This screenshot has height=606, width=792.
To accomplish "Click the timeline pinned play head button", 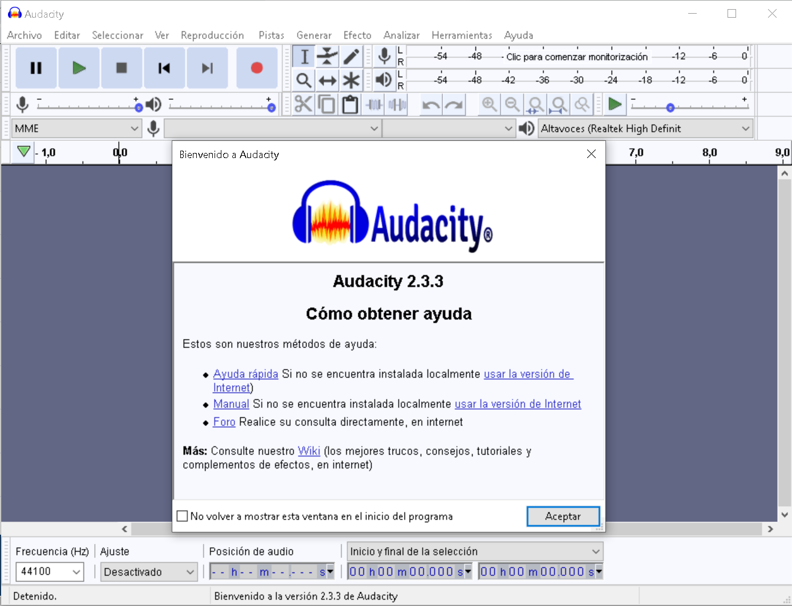I will (x=23, y=152).
